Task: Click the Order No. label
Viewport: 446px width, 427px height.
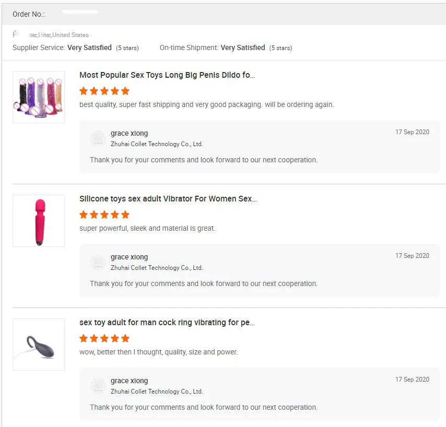Action: (x=29, y=14)
